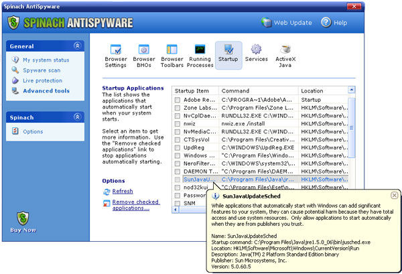This screenshot has width=402, height=274.
Task: Click the Buy Now label
Action: click(x=23, y=230)
